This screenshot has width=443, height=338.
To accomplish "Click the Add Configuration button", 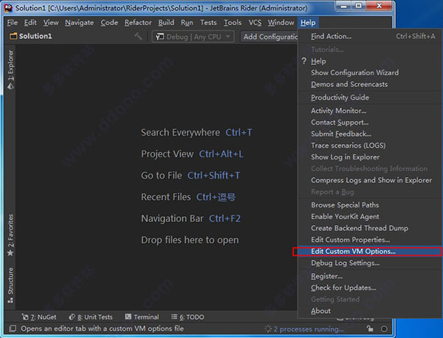I will pos(269,37).
